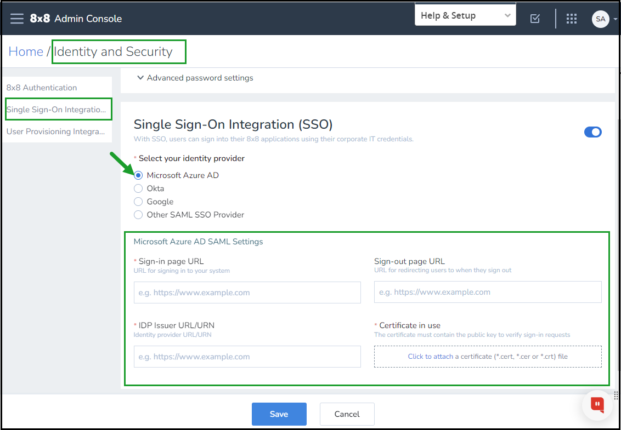Click the Certificate in use label

[410, 325]
